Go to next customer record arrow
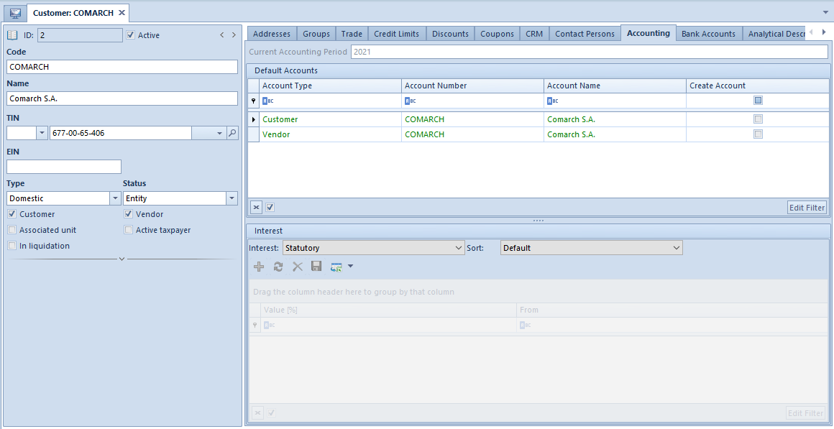The width and height of the screenshot is (834, 429). point(234,35)
